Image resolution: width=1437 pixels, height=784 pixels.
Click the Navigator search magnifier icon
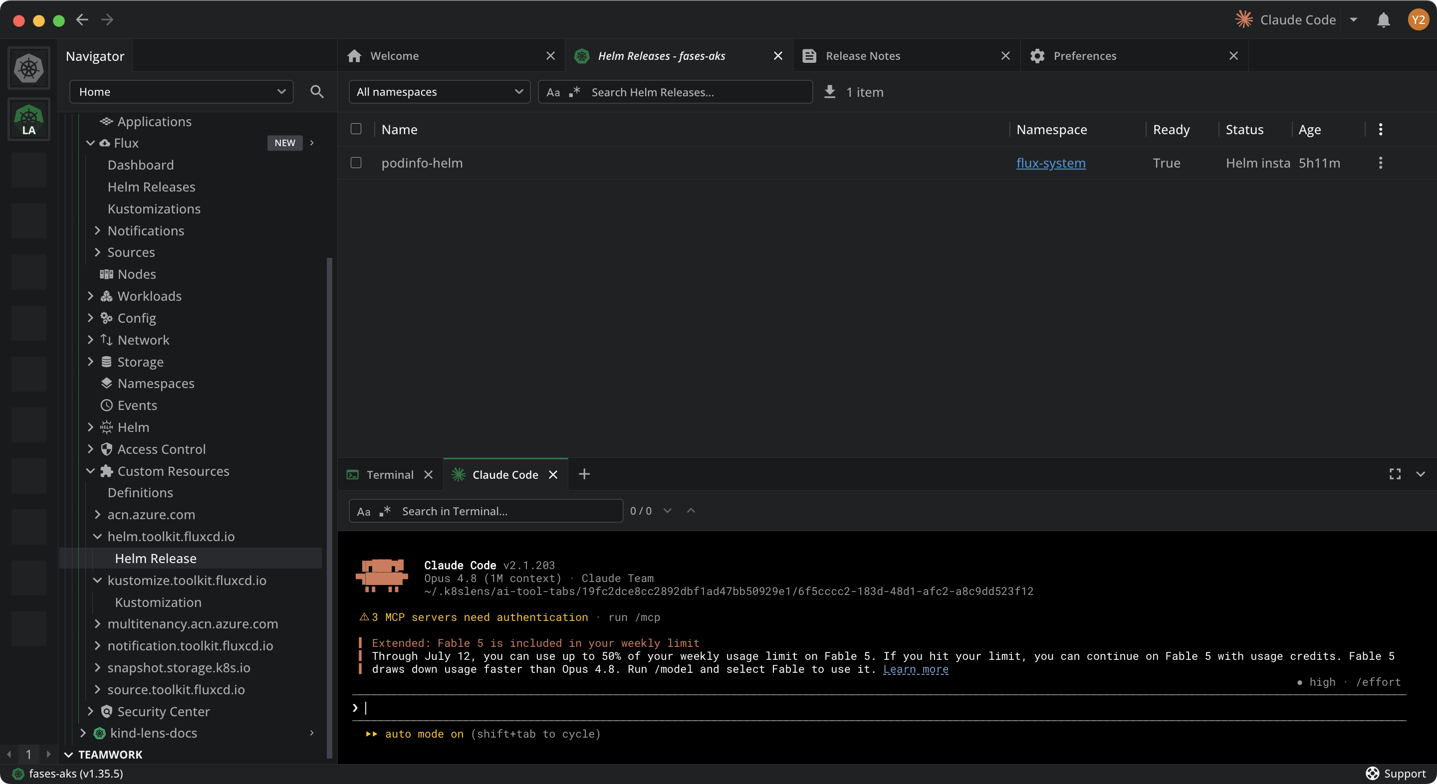pyautogui.click(x=317, y=91)
